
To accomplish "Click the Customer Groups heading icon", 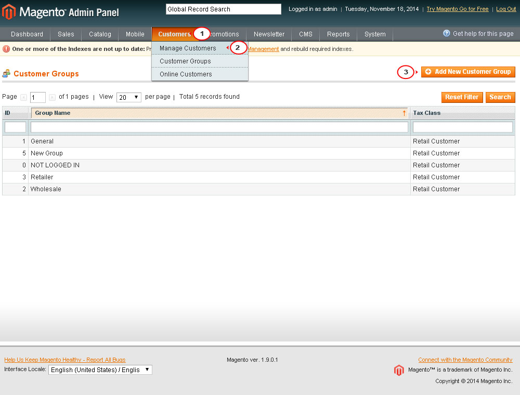I will point(6,73).
